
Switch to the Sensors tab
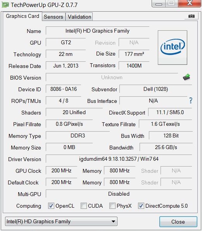[54, 17]
